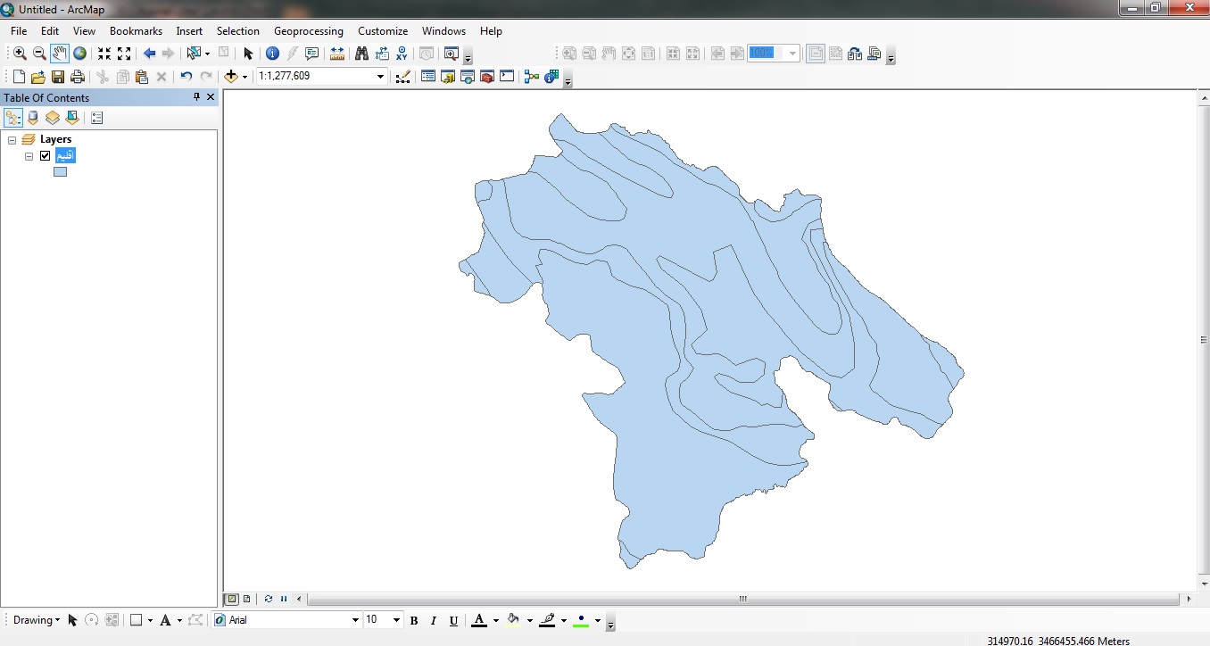List layers by visibility
This screenshot has height=646, width=1210.
[x=53, y=118]
